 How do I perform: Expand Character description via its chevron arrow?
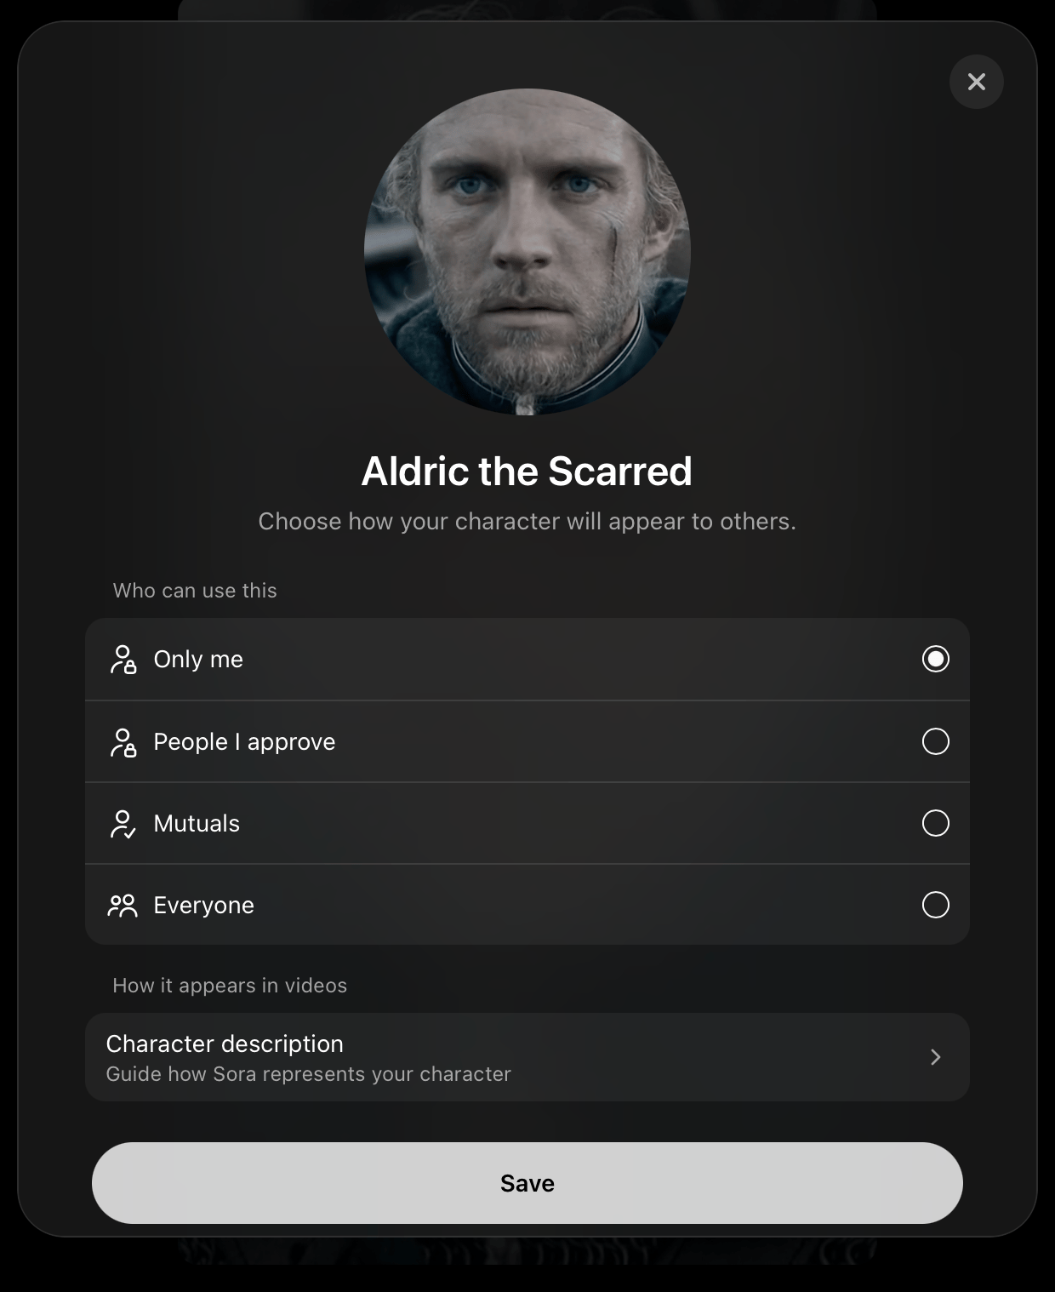click(936, 1057)
